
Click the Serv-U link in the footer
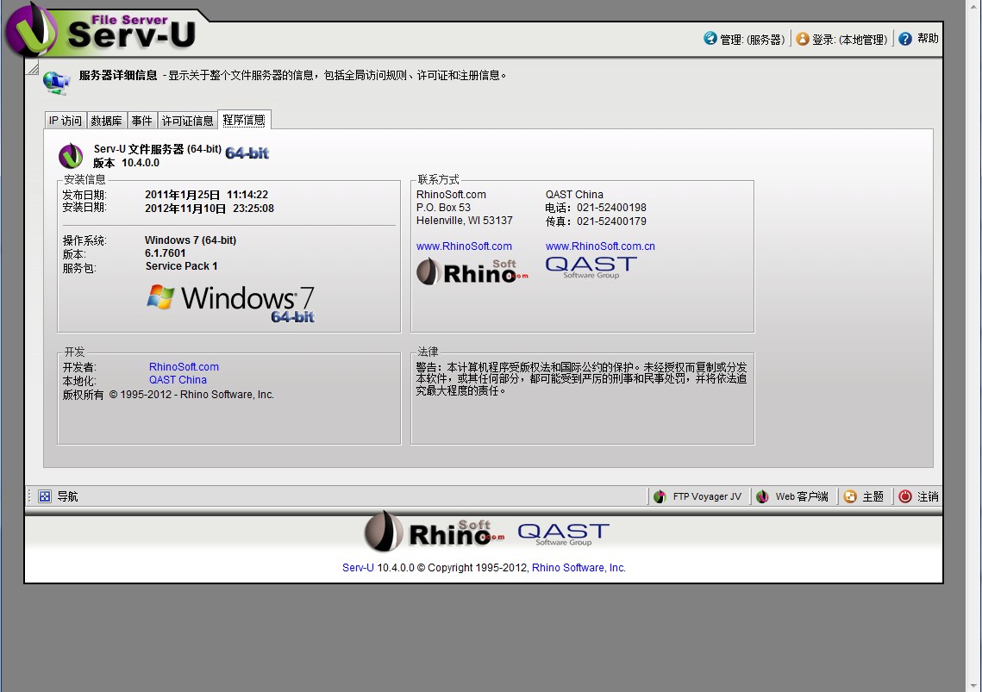[358, 568]
